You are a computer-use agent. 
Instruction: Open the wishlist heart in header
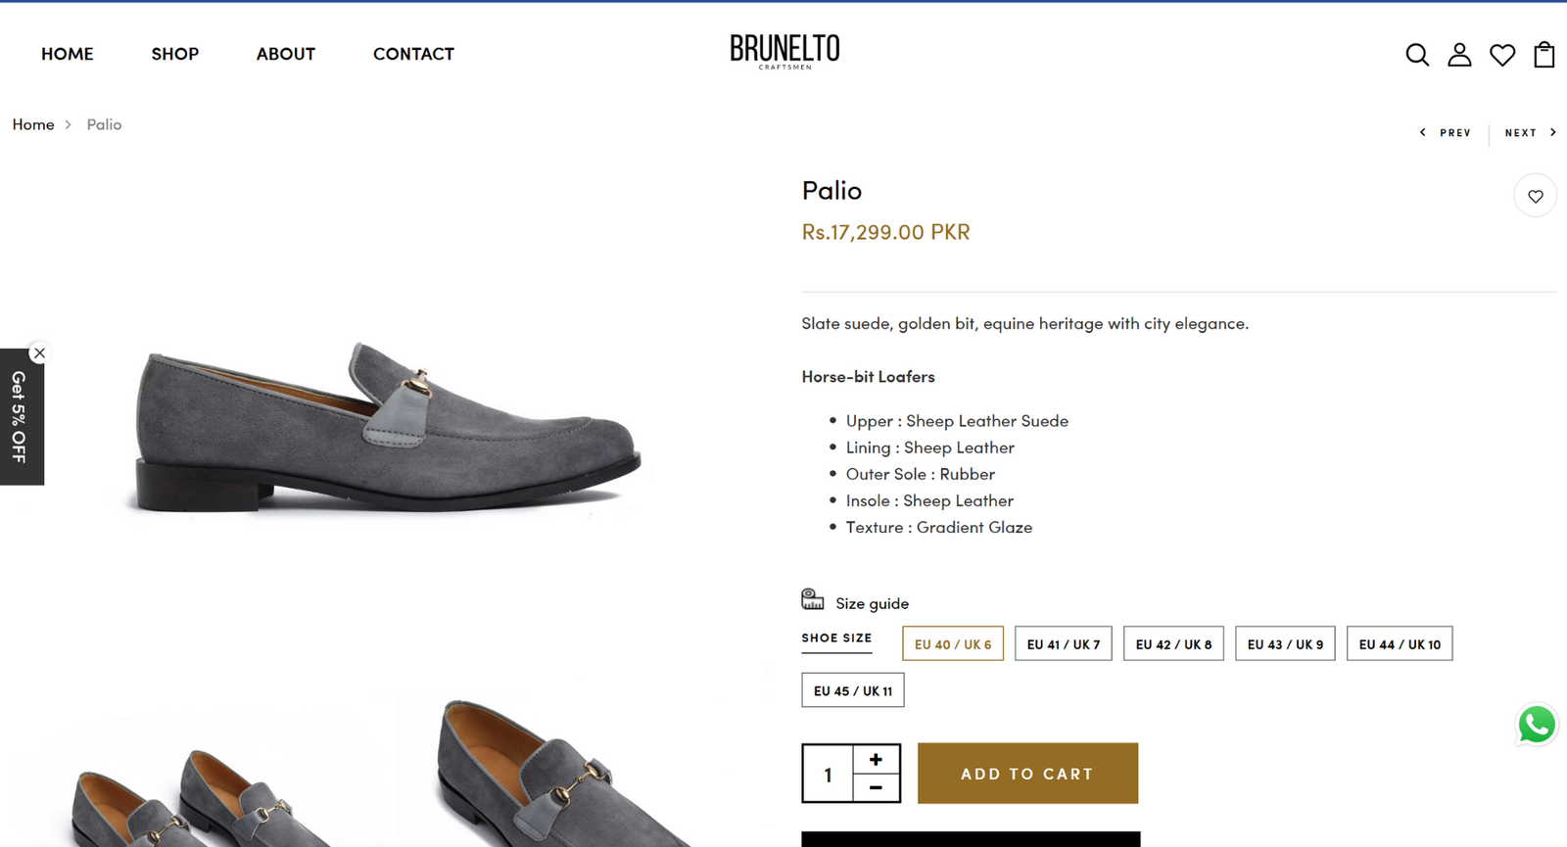pos(1502,55)
